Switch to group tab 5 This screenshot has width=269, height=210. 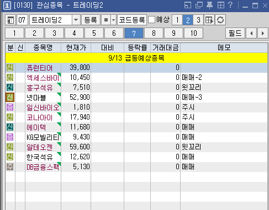pyautogui.click(x=94, y=33)
